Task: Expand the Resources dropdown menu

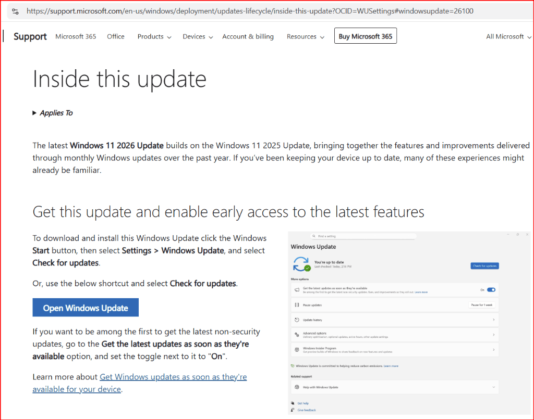Action: click(x=306, y=36)
